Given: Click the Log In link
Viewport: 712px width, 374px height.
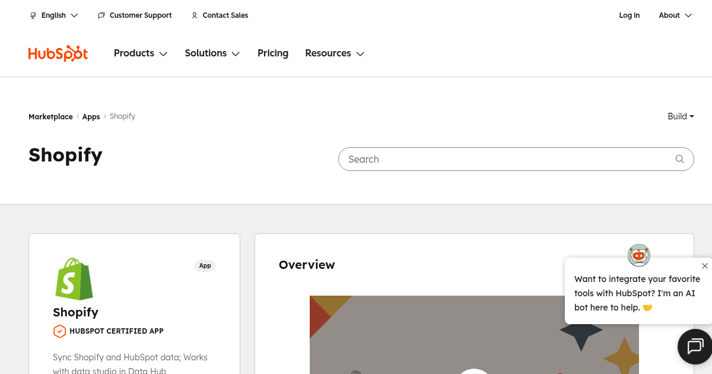Looking at the screenshot, I should [629, 15].
